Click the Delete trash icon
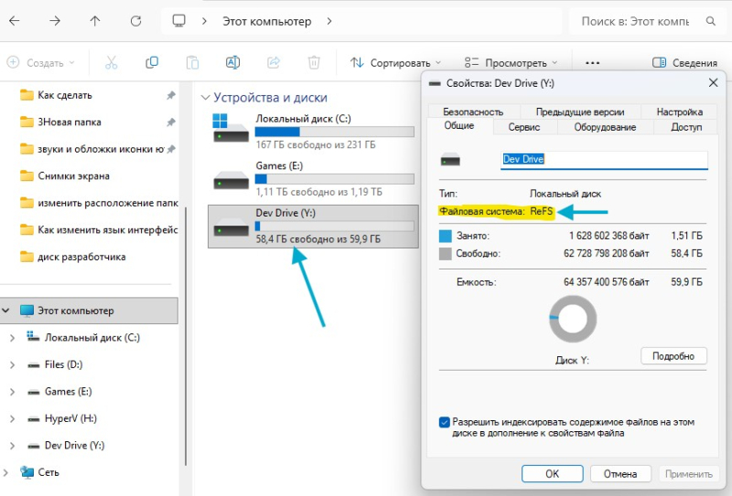The width and height of the screenshot is (732, 496). coord(314,62)
